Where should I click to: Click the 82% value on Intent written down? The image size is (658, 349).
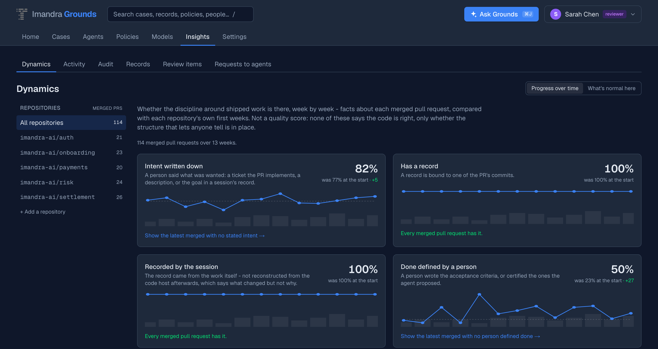coord(366,169)
